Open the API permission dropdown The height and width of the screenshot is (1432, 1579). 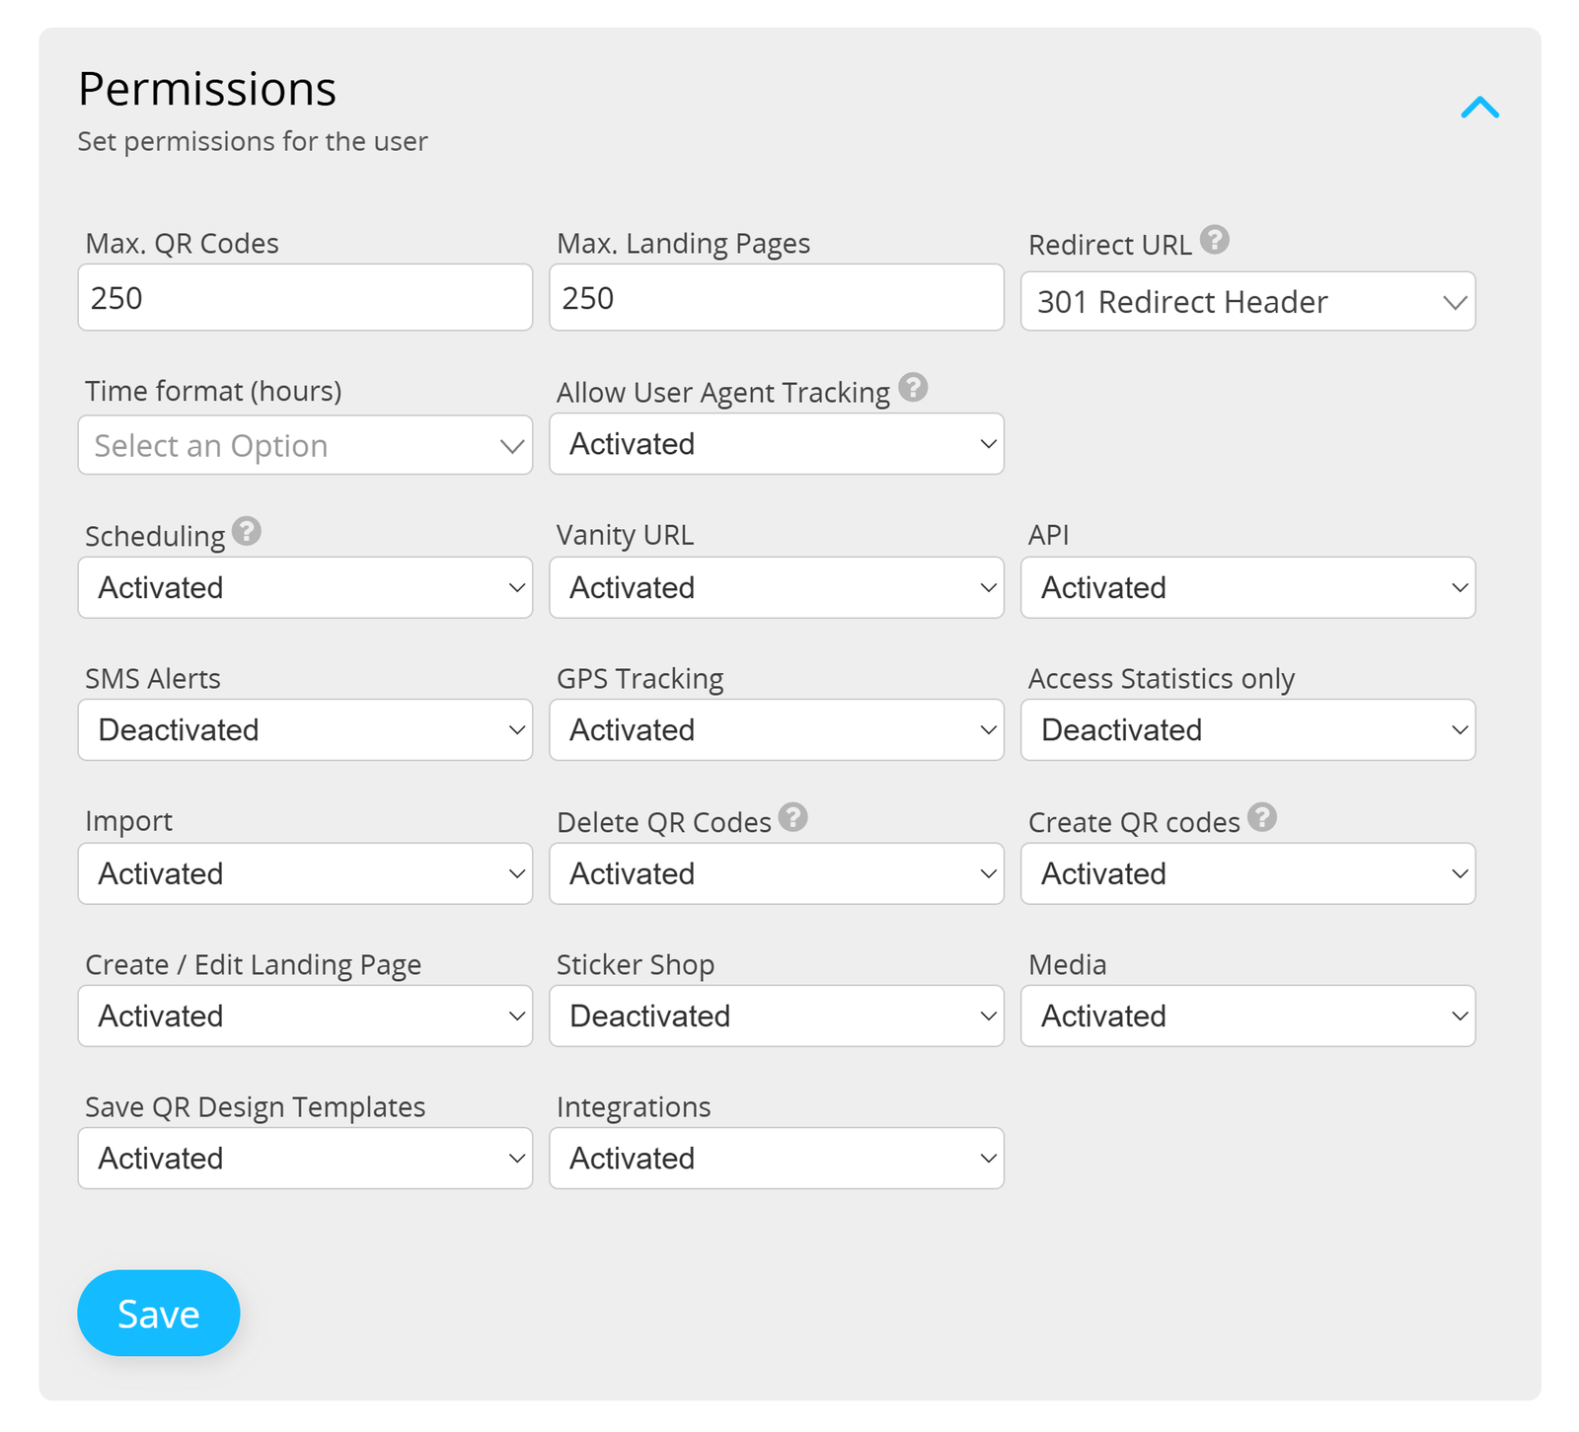pyautogui.click(x=1246, y=587)
